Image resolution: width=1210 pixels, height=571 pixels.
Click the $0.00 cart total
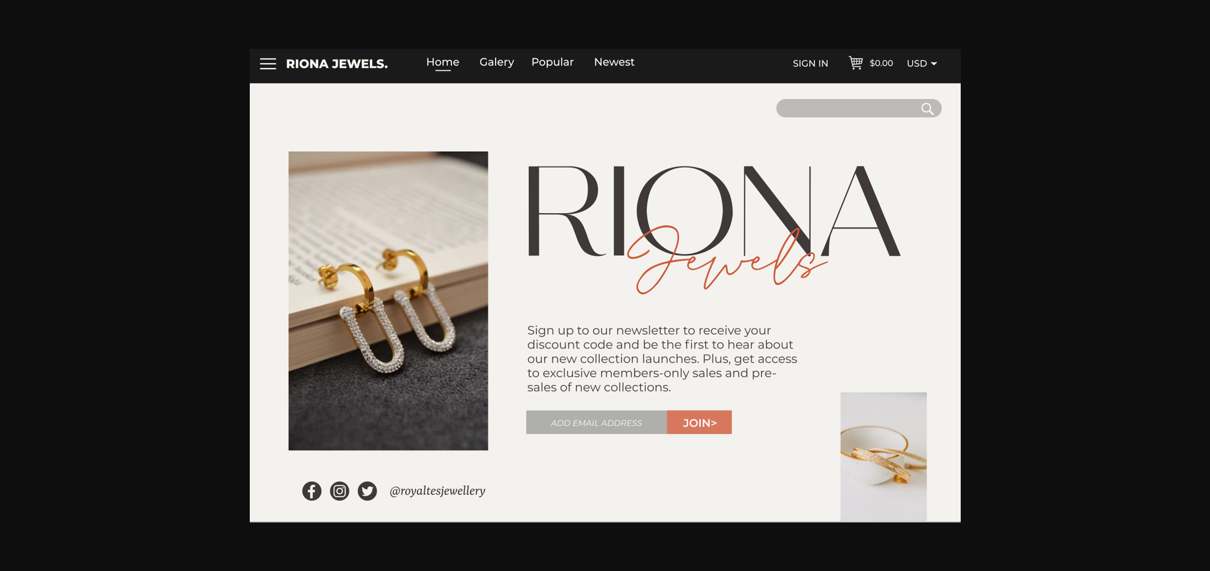pos(881,63)
